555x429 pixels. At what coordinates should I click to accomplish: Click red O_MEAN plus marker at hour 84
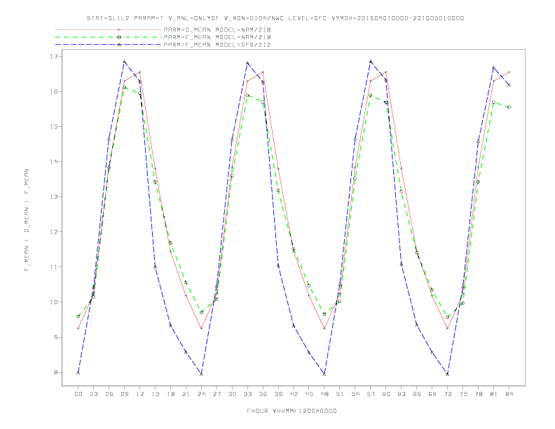pyautogui.click(x=509, y=72)
